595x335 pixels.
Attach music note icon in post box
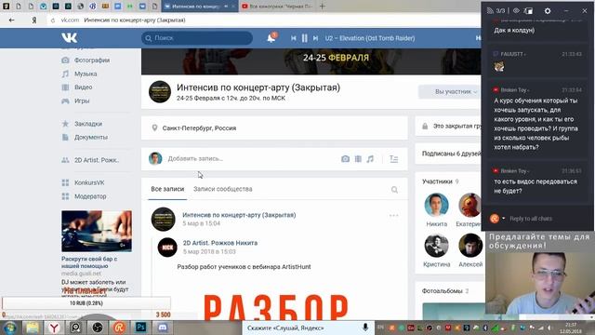tap(370, 159)
